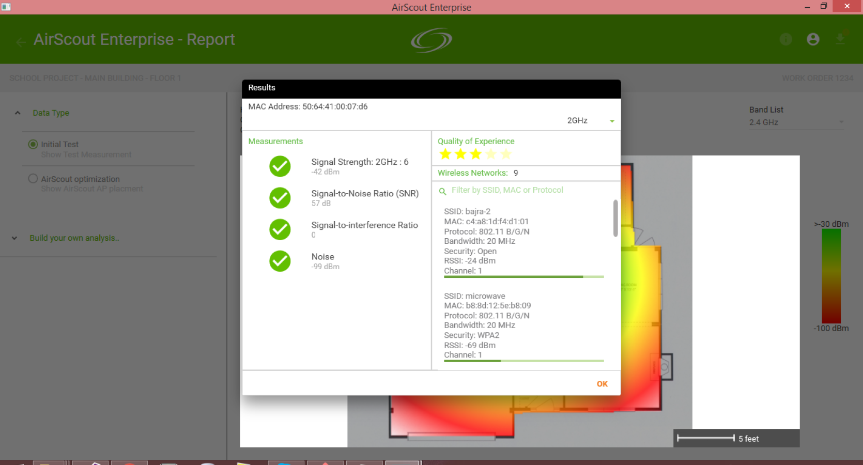Click the search magnifier icon in filter
This screenshot has width=863, height=465.
[442, 191]
